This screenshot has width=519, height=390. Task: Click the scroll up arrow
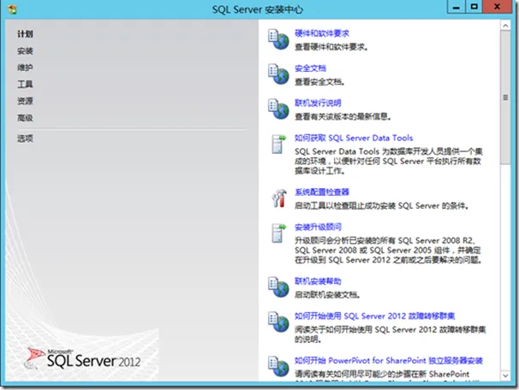point(505,26)
